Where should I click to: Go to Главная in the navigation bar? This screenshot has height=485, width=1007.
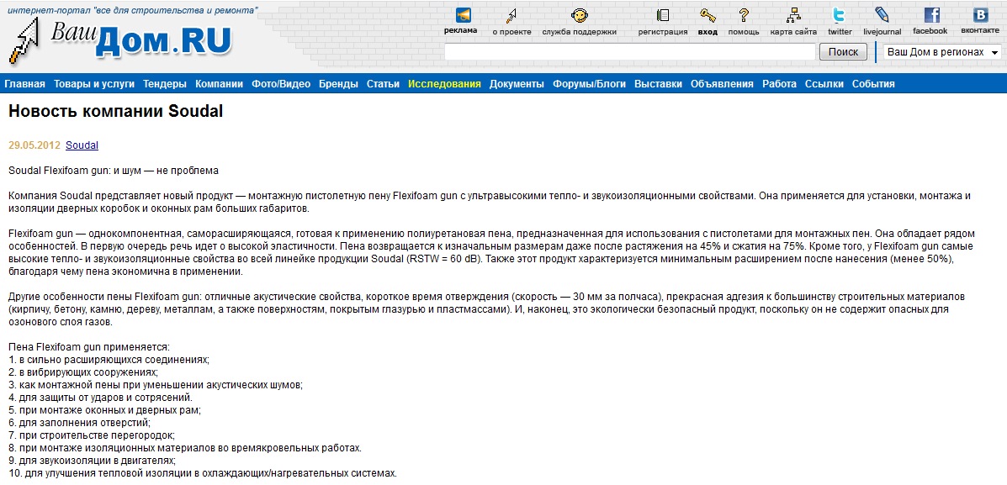[25, 84]
